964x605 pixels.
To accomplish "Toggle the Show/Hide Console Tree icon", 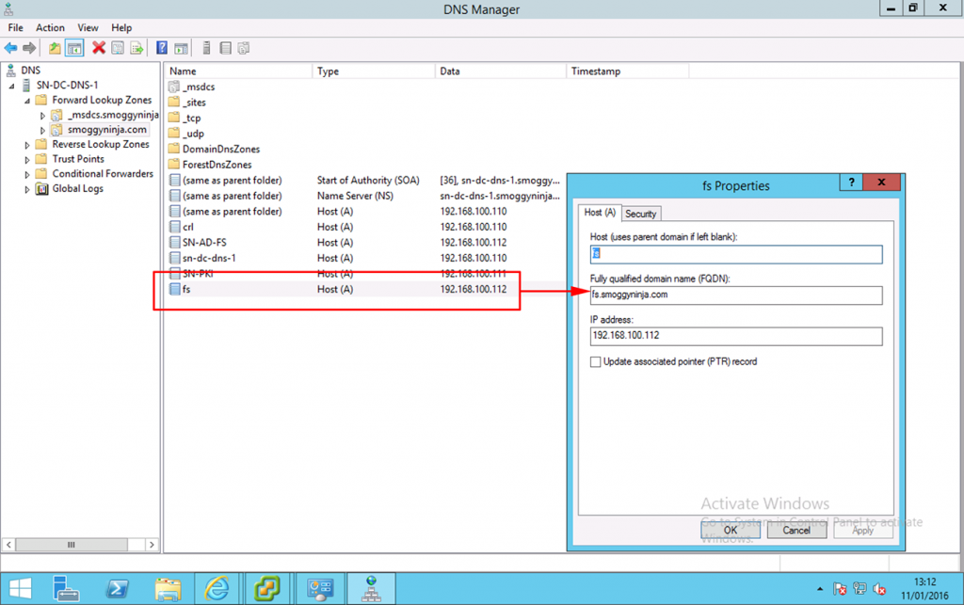I will [x=73, y=48].
